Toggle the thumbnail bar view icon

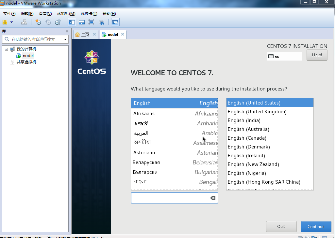pyautogui.click(x=82, y=22)
